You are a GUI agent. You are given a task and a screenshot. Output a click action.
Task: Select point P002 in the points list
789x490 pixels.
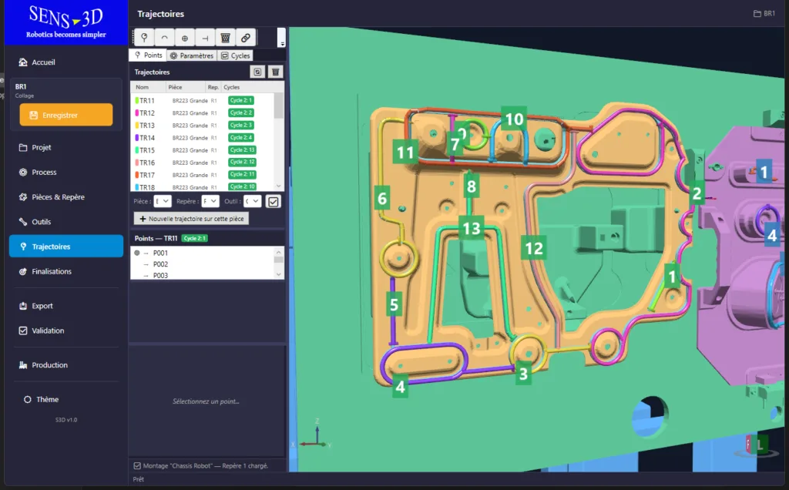(160, 264)
